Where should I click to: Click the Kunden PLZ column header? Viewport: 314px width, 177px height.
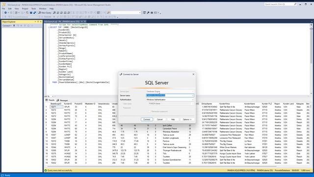267,104
